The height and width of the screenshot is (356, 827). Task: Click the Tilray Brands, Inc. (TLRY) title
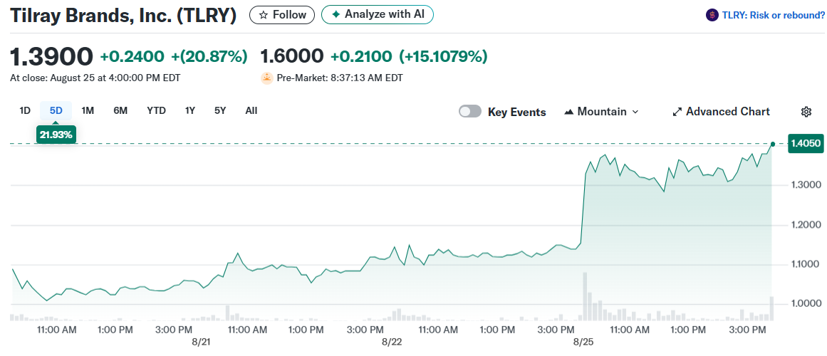click(x=123, y=15)
